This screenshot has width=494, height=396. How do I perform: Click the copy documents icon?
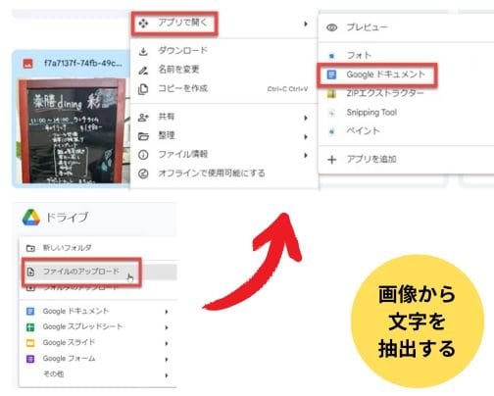(x=143, y=89)
